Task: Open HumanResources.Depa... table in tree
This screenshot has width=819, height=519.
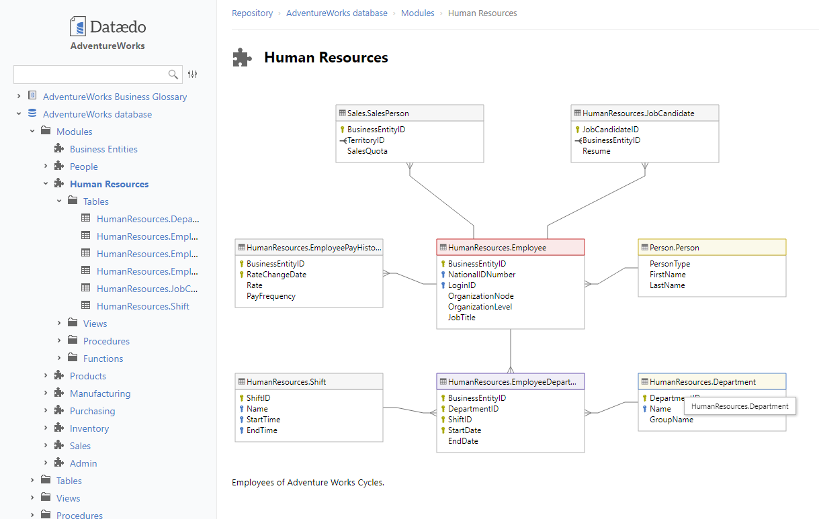Action: 148,219
